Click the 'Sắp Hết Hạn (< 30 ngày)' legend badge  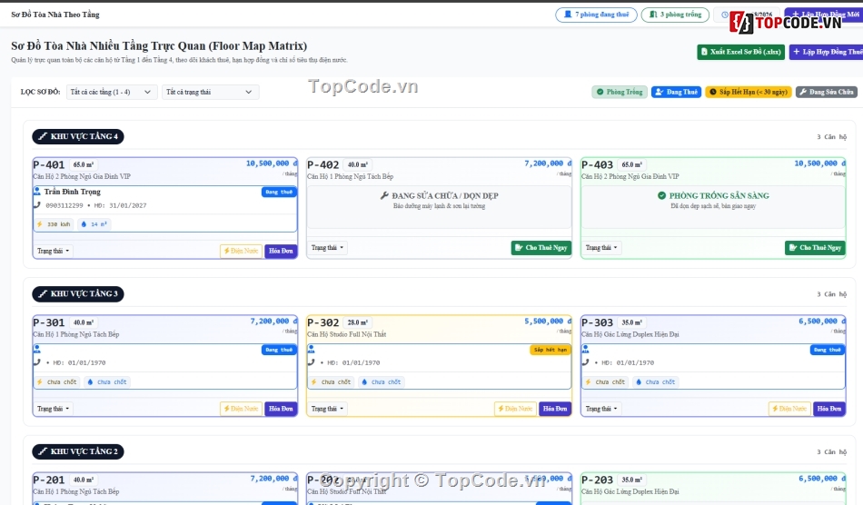click(x=749, y=92)
